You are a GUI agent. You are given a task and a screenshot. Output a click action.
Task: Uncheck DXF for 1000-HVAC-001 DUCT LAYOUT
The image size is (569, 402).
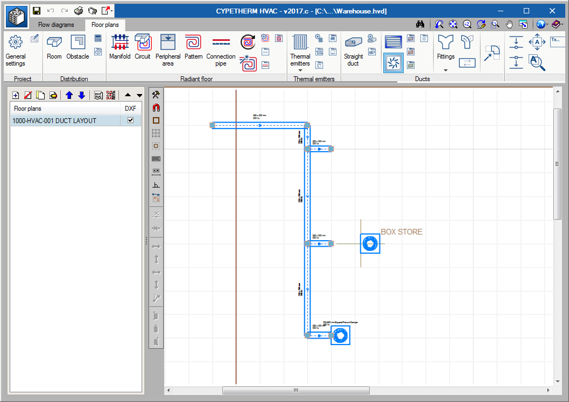click(130, 120)
